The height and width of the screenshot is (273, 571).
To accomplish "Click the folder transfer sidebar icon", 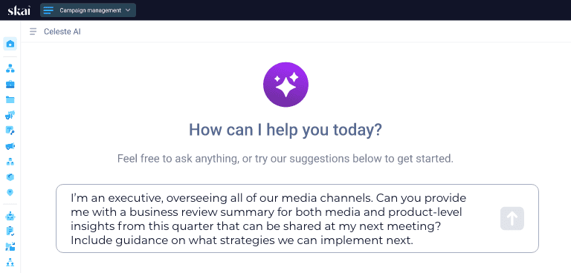I will [10, 247].
